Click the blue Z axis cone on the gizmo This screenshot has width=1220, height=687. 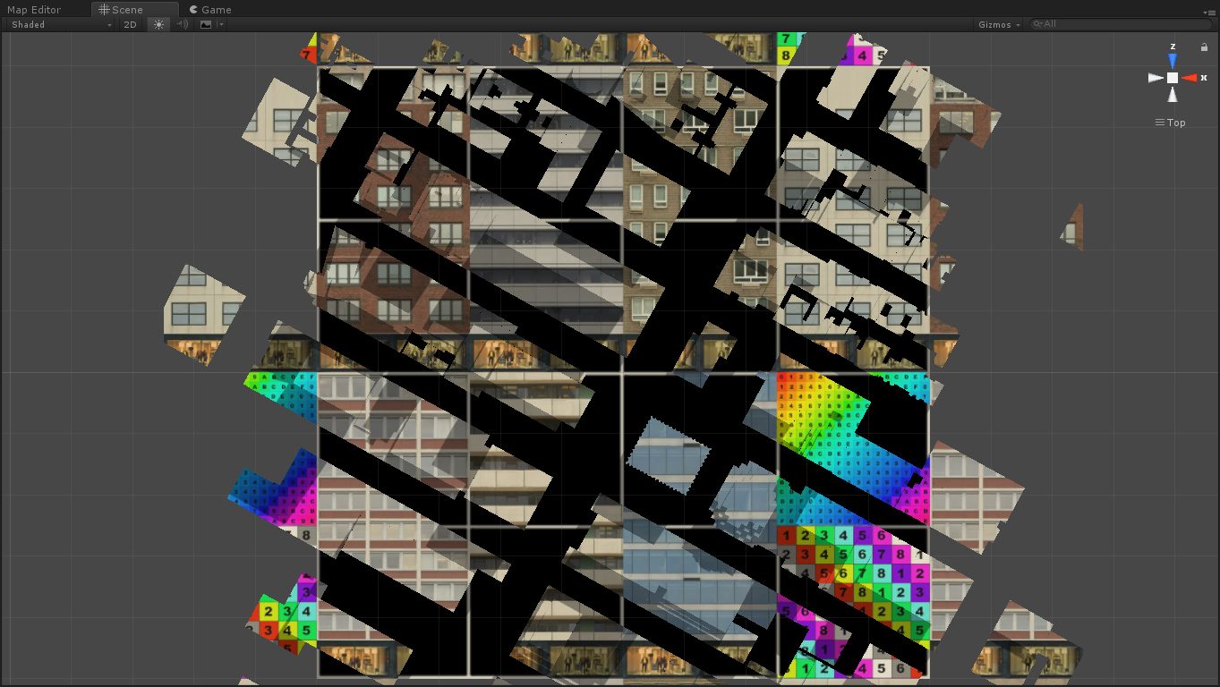[1173, 60]
